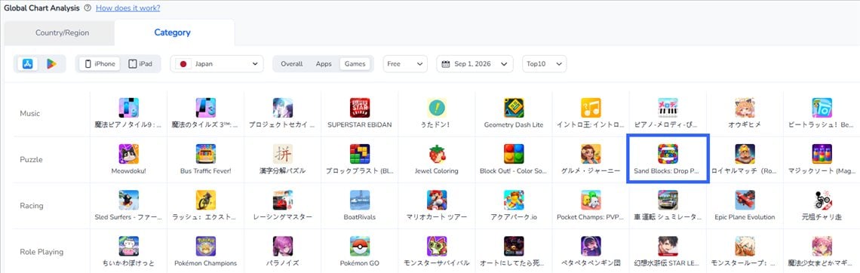The width and height of the screenshot is (860, 273).
Task: Click the Jewel Coloring title text
Action: pos(437,170)
